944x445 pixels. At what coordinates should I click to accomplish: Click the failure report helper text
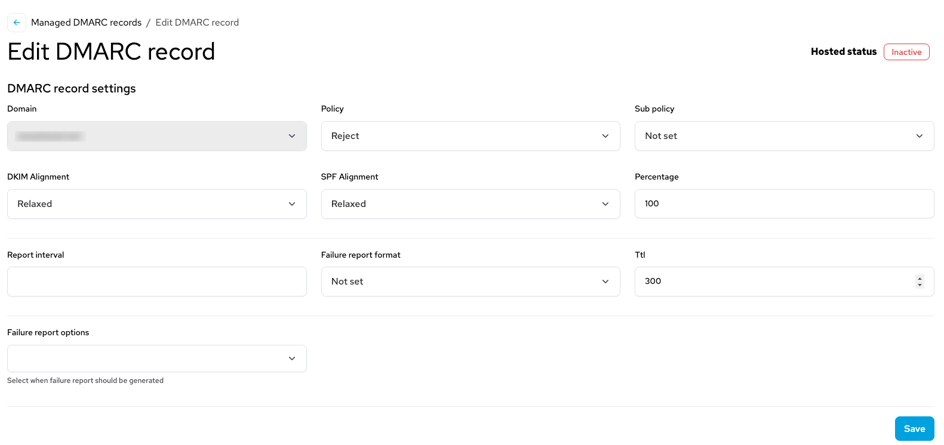tap(85, 381)
